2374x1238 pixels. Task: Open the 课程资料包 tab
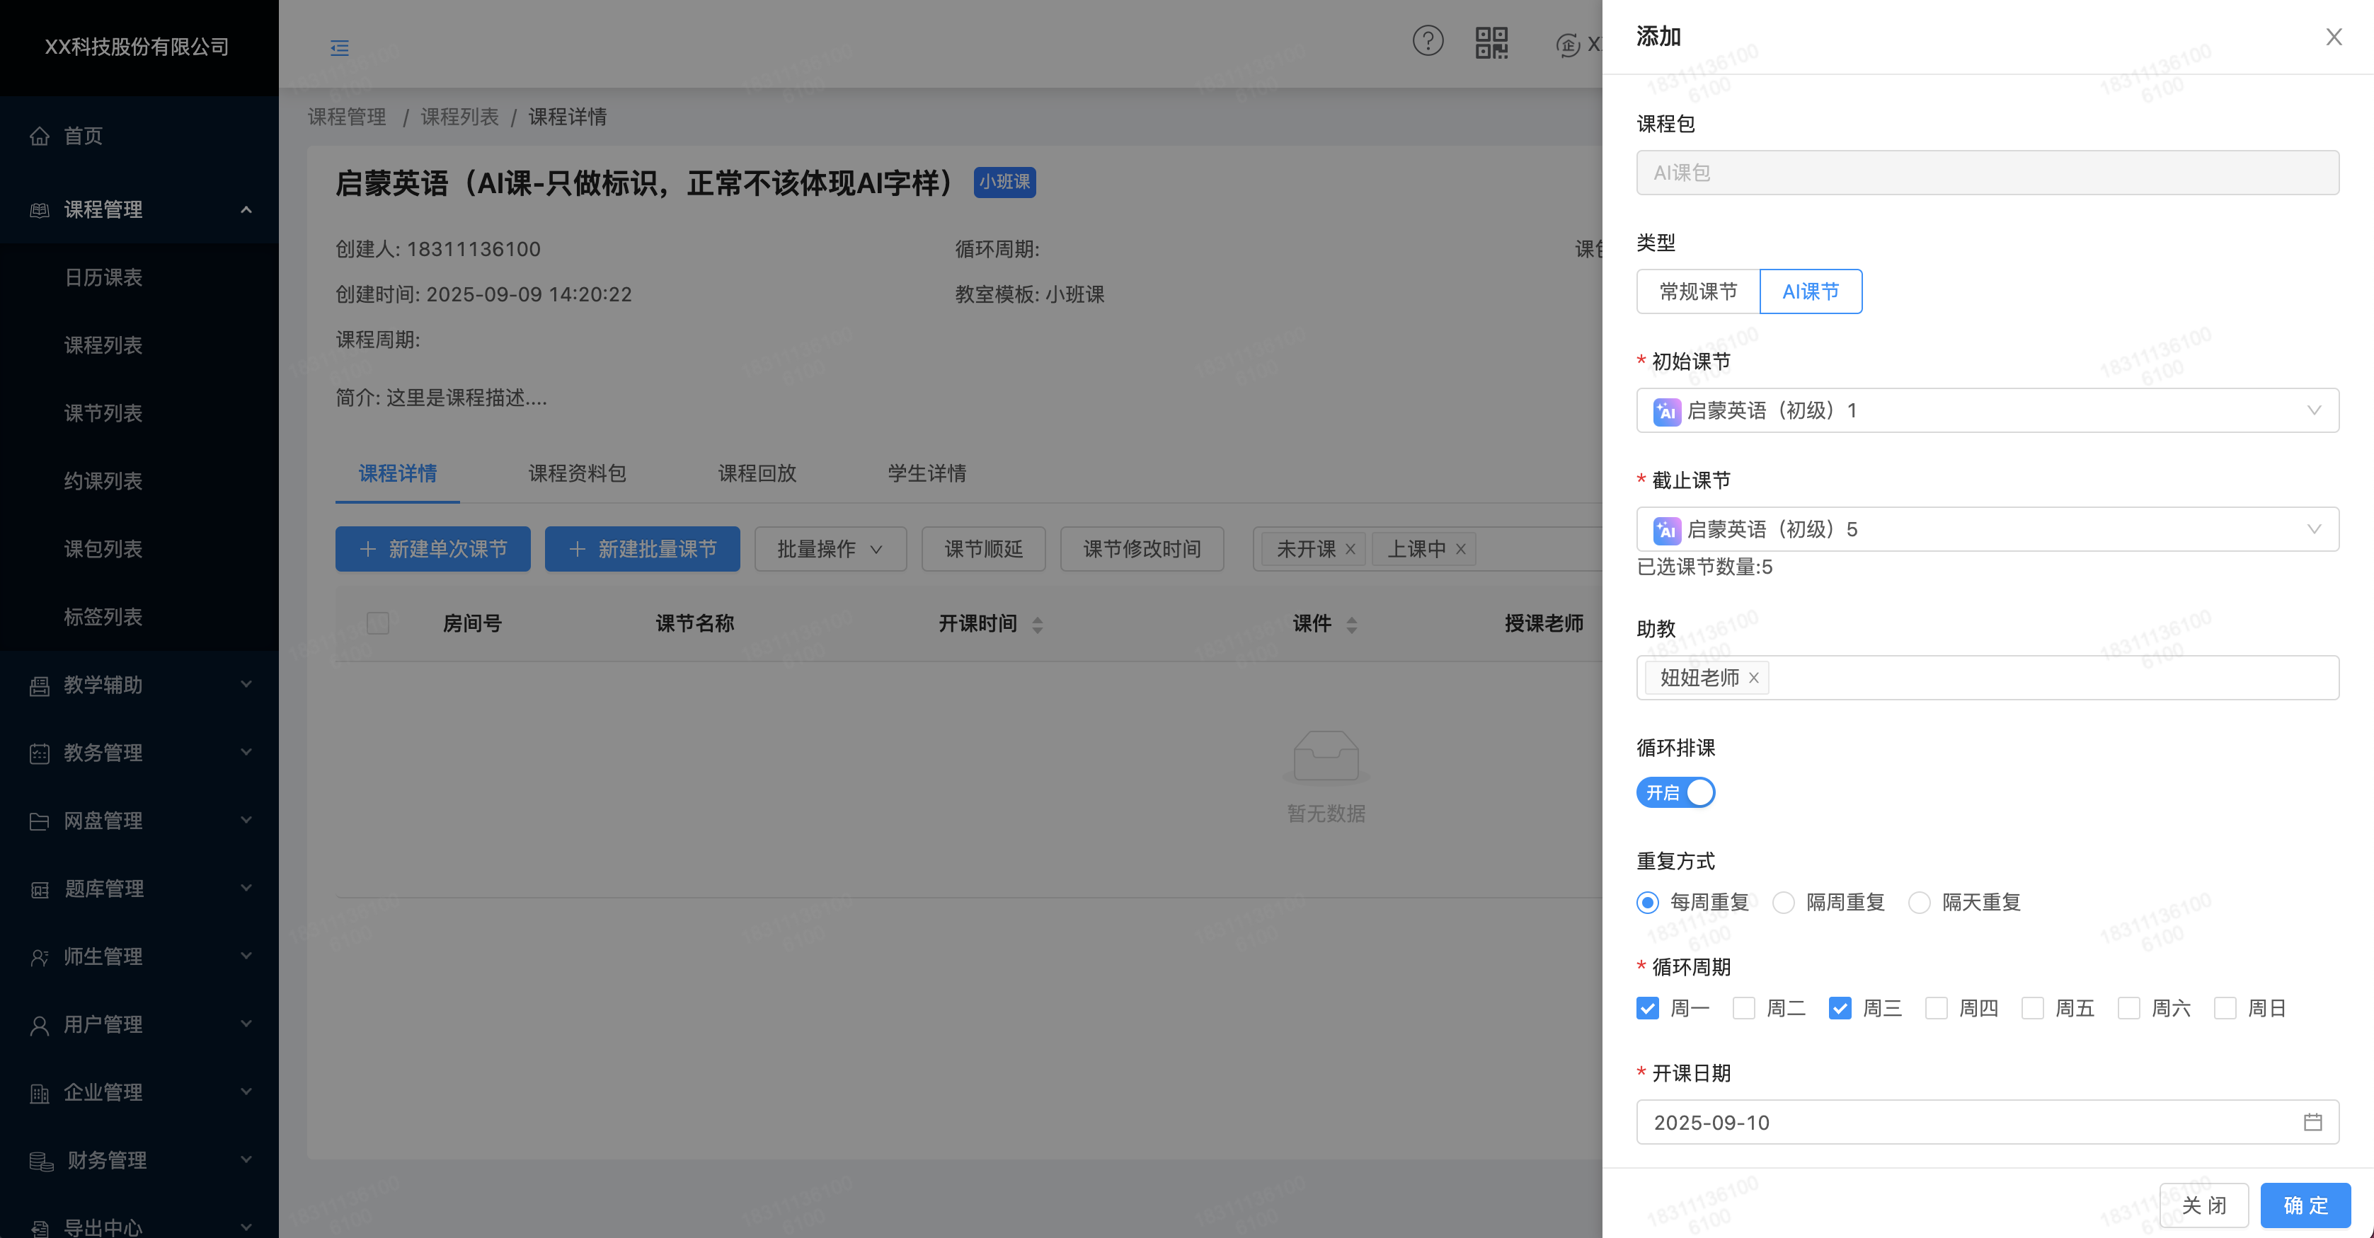tap(577, 473)
